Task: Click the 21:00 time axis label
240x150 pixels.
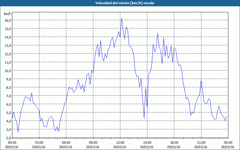Action: [201, 143]
